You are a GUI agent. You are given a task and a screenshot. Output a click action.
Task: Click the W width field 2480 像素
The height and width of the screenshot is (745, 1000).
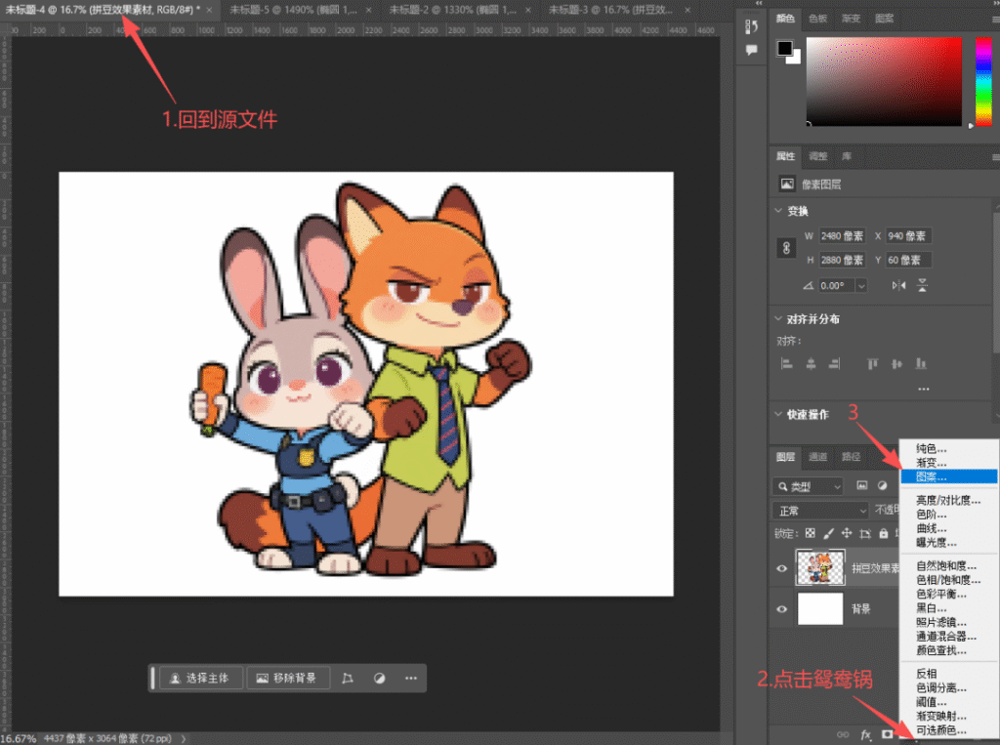click(842, 236)
